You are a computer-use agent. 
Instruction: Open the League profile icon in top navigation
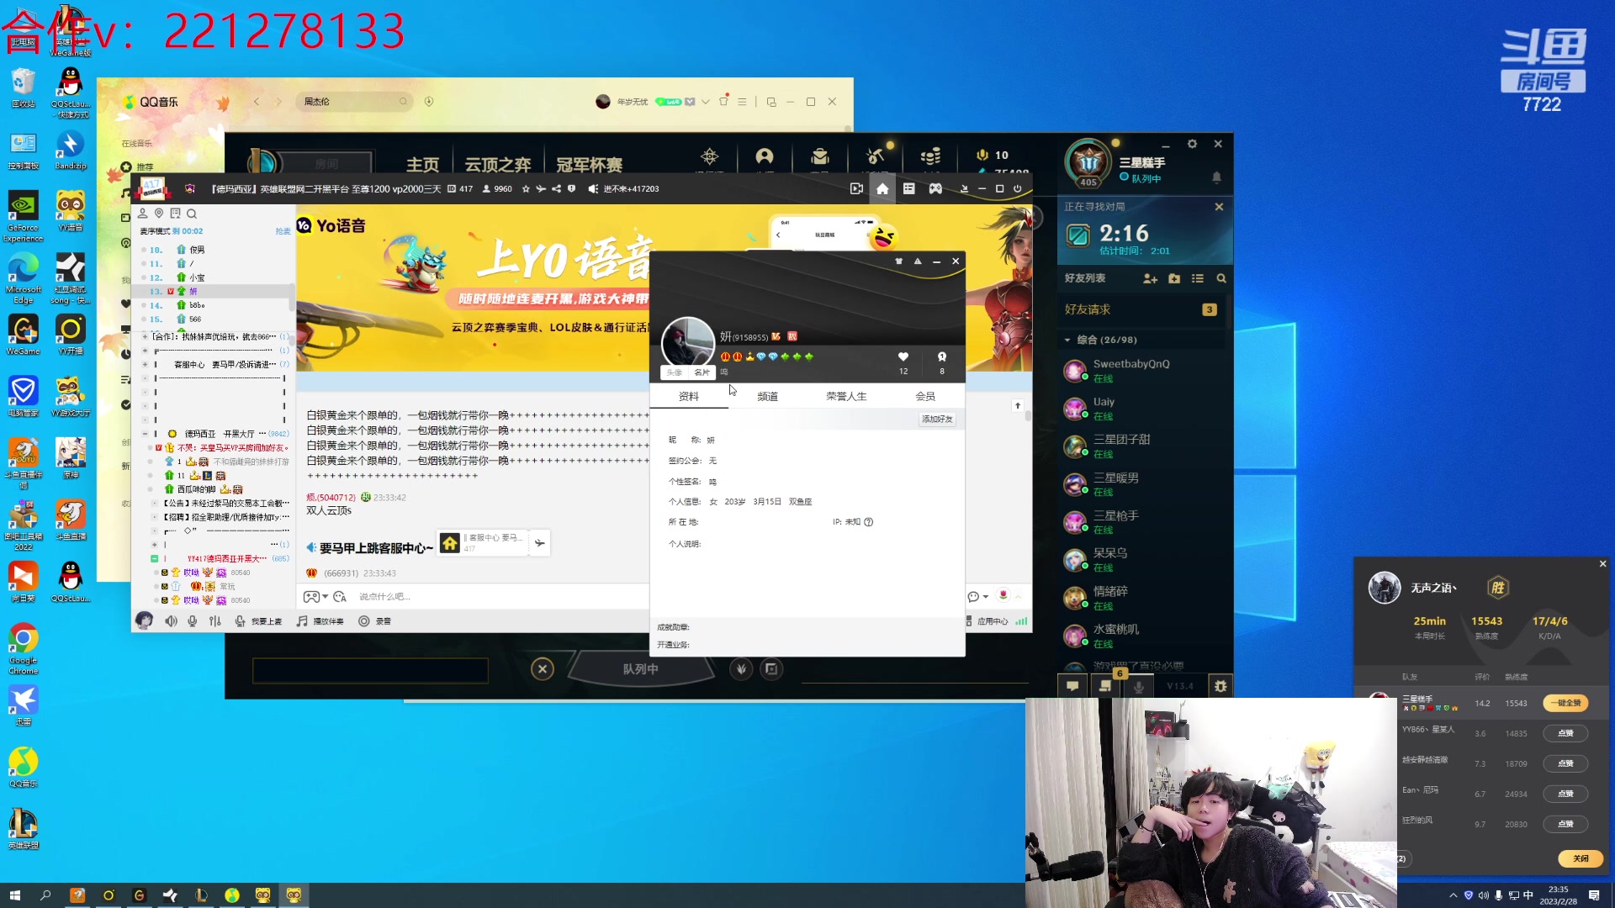click(765, 157)
